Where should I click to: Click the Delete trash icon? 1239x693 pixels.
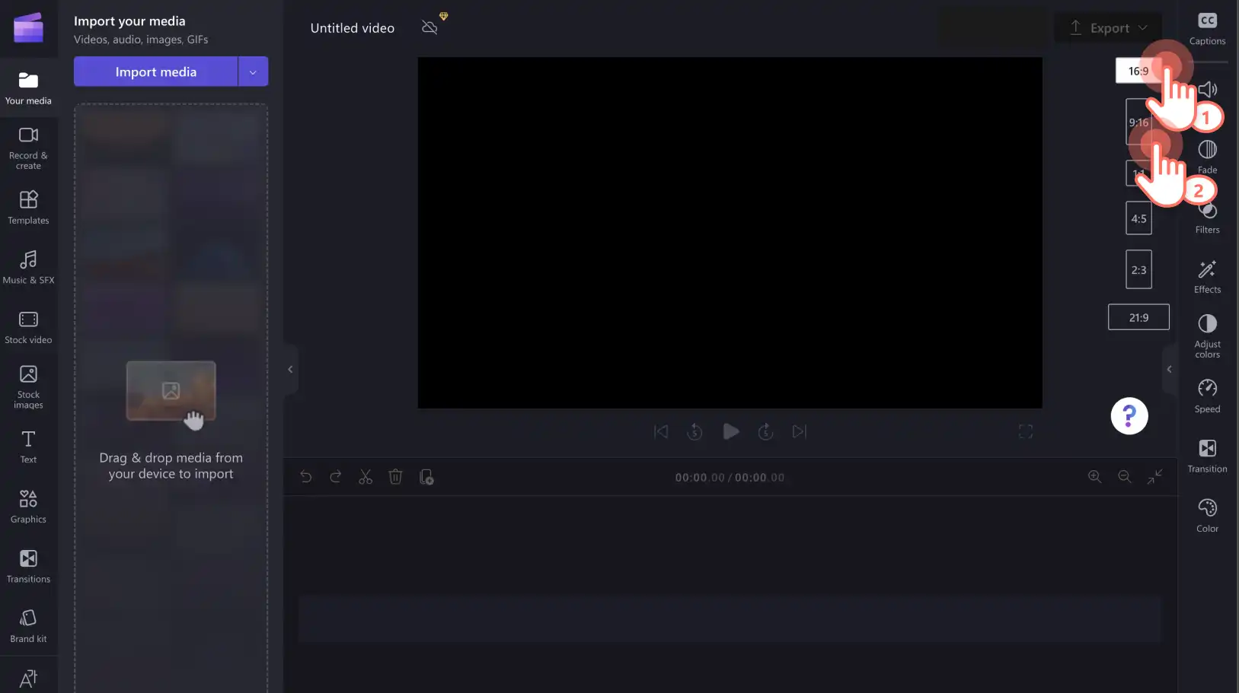[x=395, y=477]
